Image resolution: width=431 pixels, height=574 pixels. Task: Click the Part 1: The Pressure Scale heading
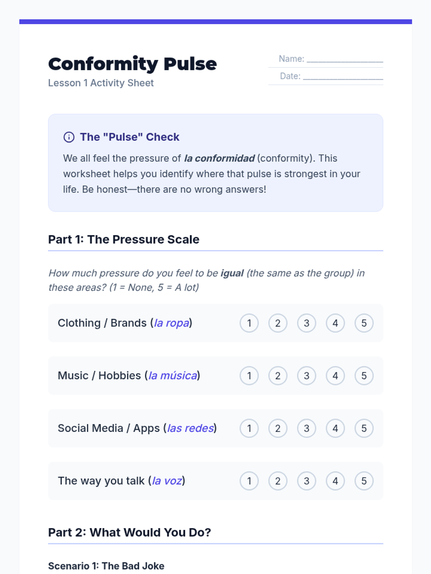coord(124,239)
